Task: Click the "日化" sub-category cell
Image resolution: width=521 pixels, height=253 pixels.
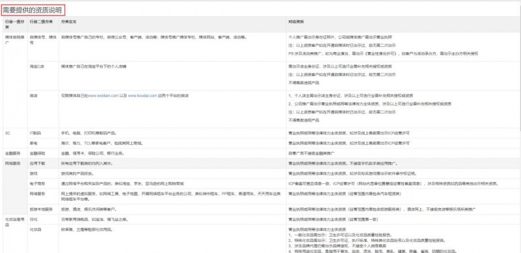Action: [x=43, y=219]
